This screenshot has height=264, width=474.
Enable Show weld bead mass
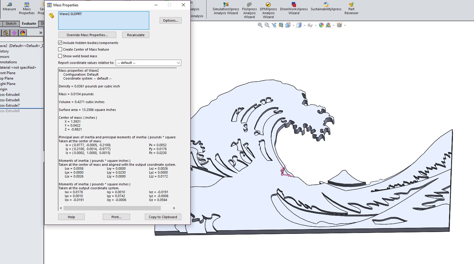pyautogui.click(x=60, y=56)
